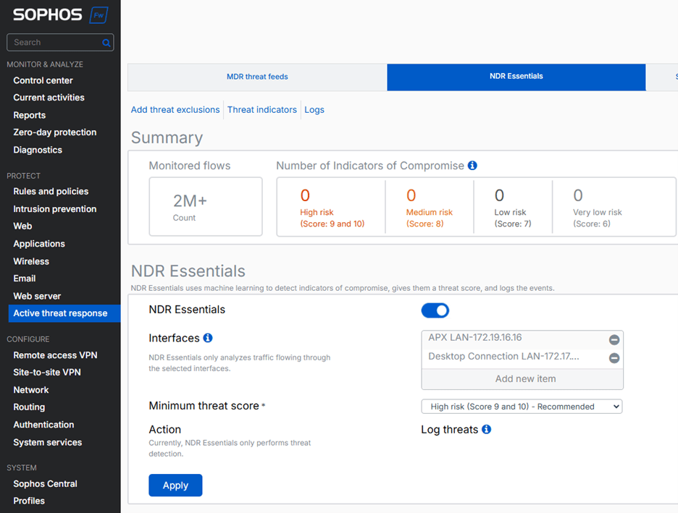The width and height of the screenshot is (678, 513).
Task: Disable the NDR Essentials toggle switch
Action: coord(435,310)
